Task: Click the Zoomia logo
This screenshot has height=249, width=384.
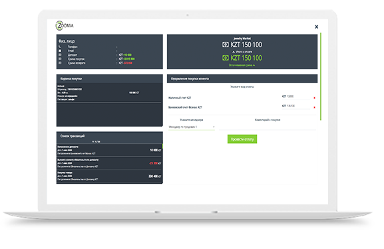Action: (x=65, y=25)
